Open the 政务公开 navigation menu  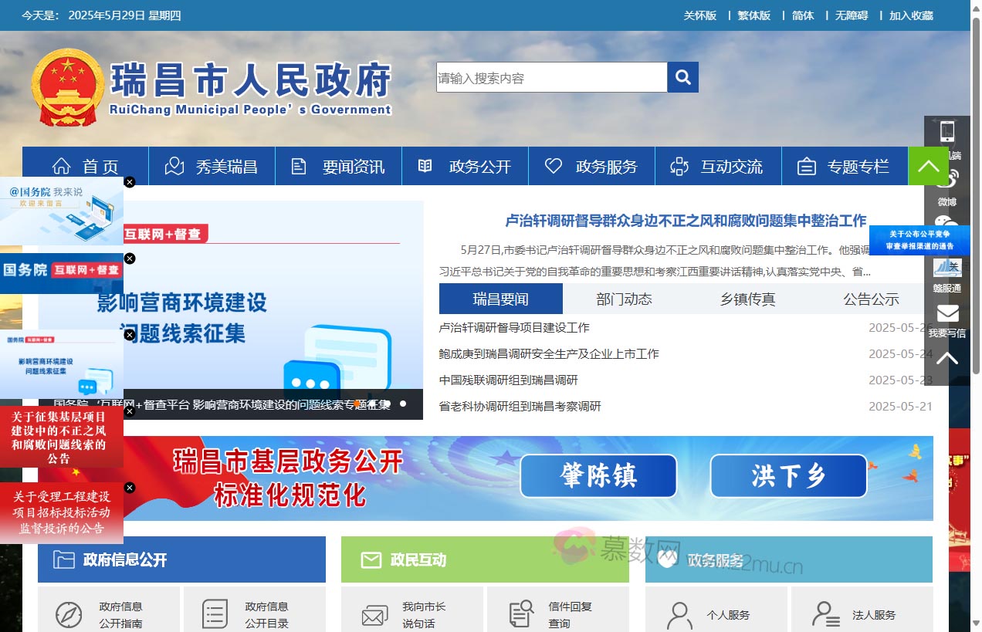click(x=465, y=166)
